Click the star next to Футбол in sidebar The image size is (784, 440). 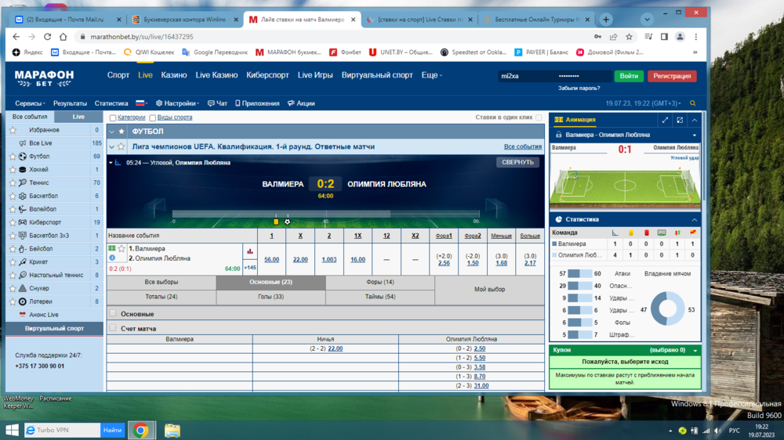13,157
